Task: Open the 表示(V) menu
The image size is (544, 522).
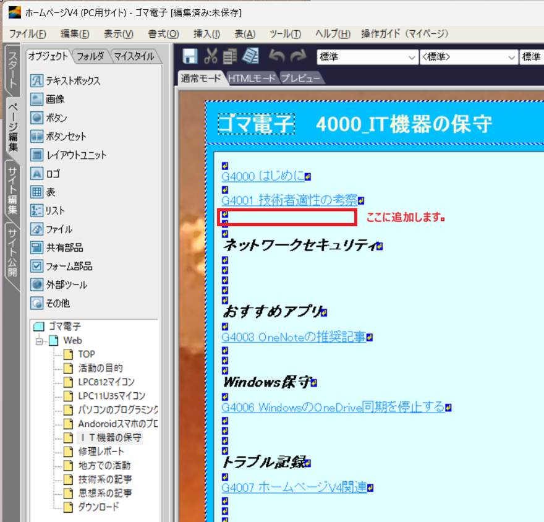Action: pos(119,33)
